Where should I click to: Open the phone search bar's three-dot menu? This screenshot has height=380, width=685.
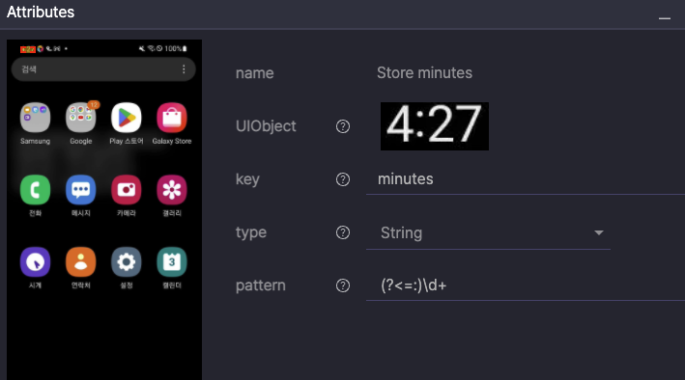coord(184,68)
